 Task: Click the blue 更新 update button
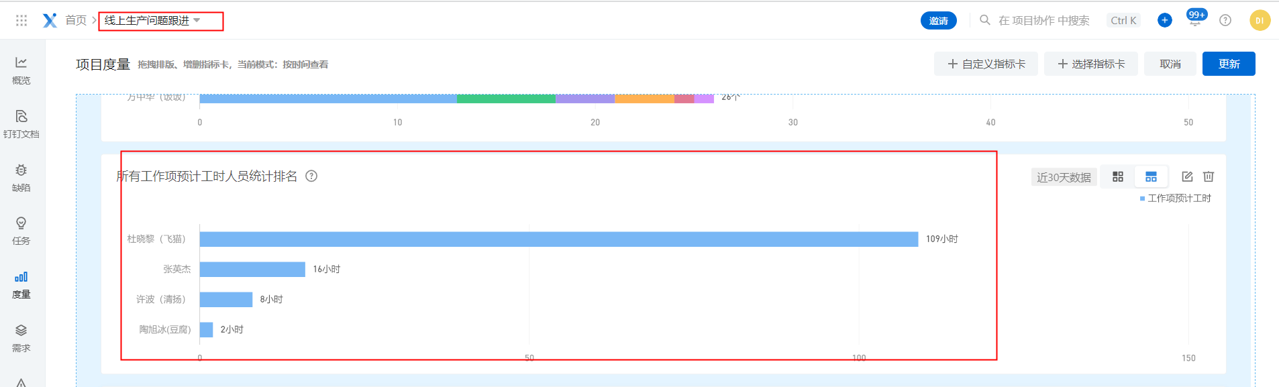click(1229, 64)
